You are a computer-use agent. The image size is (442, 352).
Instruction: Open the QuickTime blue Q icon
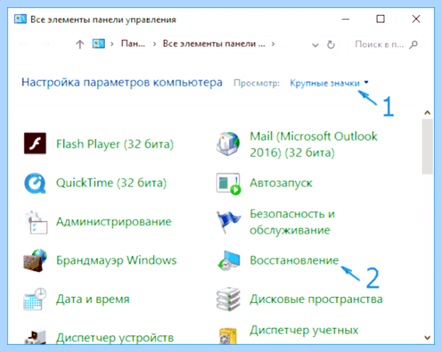point(35,183)
